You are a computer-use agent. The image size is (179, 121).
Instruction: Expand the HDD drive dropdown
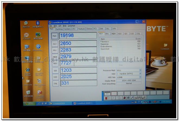pyautogui.click(x=140, y=74)
